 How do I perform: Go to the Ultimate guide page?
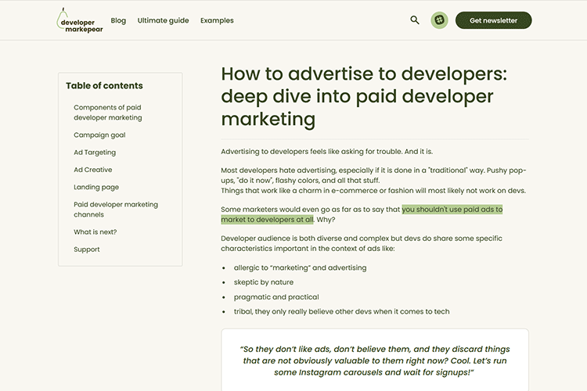click(163, 20)
